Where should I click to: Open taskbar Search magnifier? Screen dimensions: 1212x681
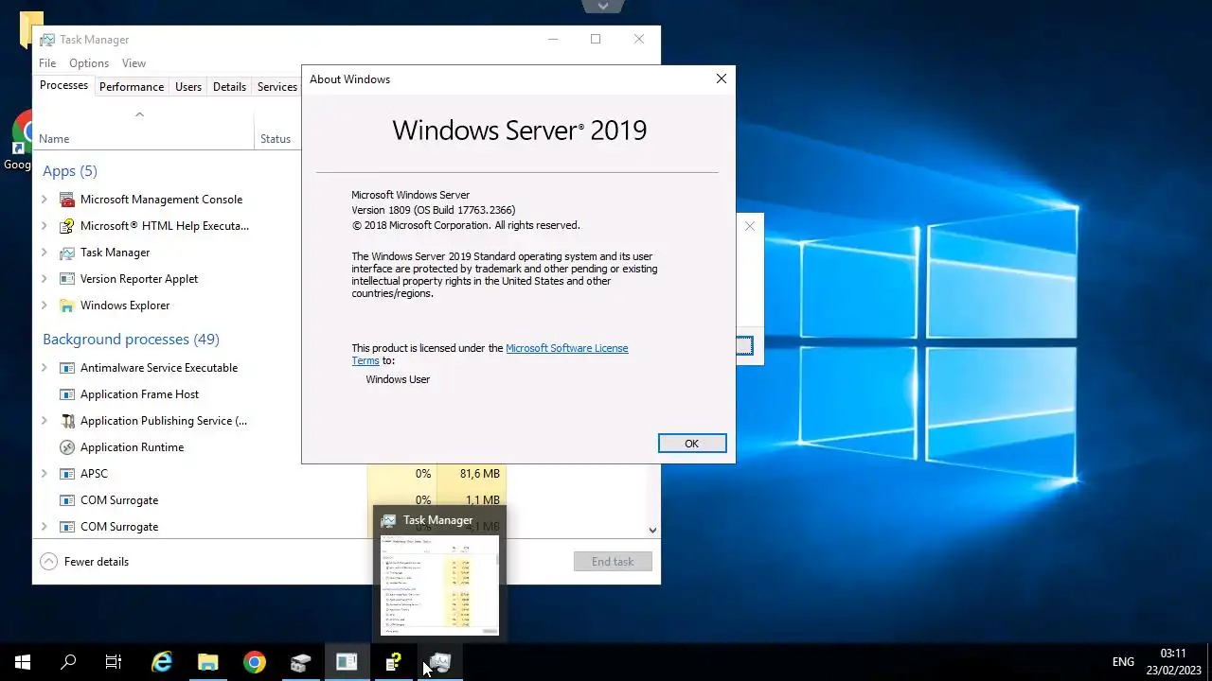click(x=68, y=662)
